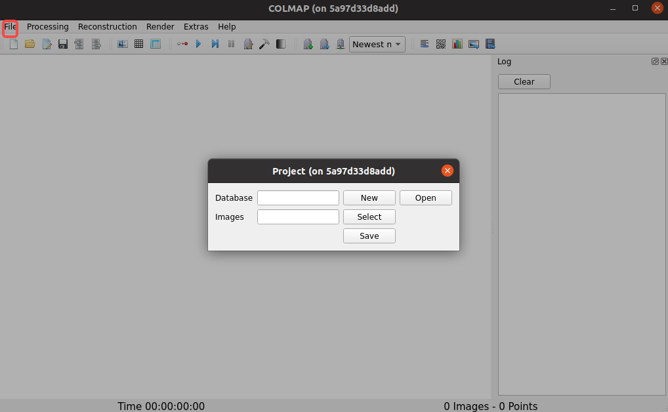This screenshot has height=412, width=668.
Task: Start reconstruction with the blue play icon
Action: pos(199,44)
